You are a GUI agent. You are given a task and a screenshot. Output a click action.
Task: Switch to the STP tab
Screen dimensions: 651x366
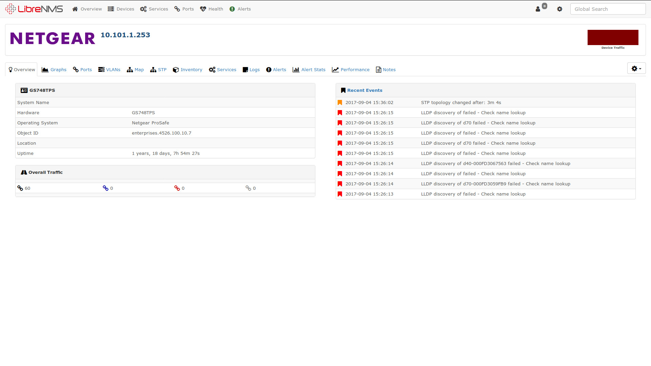point(158,69)
